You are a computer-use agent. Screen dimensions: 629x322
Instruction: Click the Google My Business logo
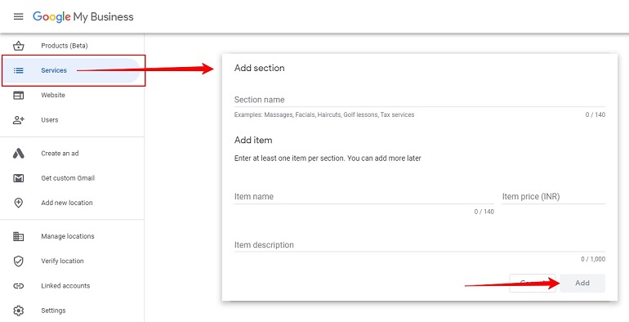[83, 17]
